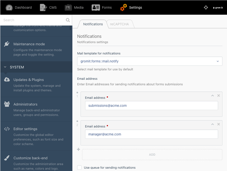This screenshot has width=227, height=171.
Task: Open Administrators settings
Action: 36,109
